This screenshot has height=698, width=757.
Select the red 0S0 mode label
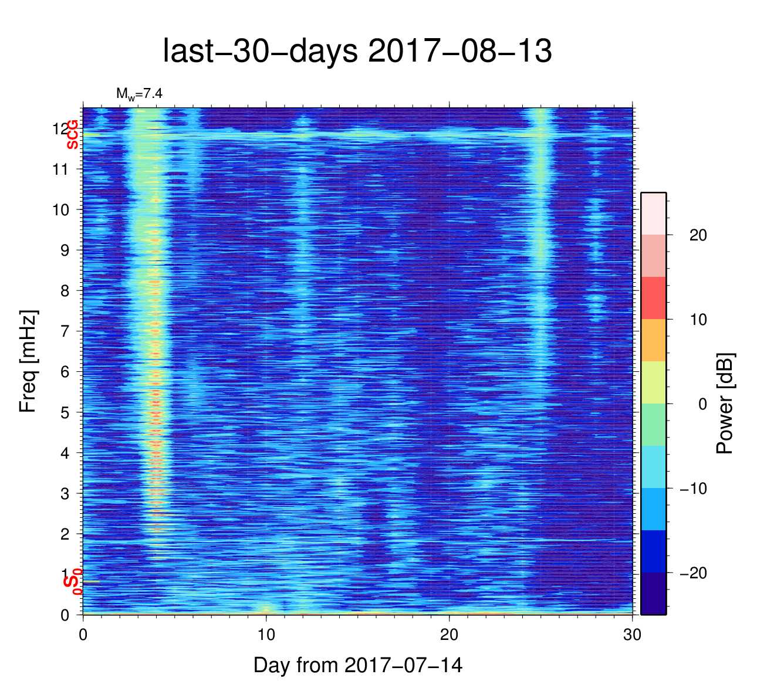coord(72,582)
